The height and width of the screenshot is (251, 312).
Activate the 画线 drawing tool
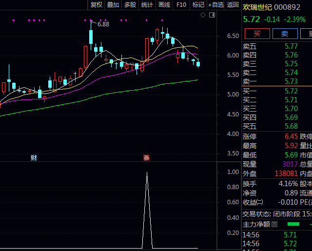pyautogui.click(x=164, y=4)
